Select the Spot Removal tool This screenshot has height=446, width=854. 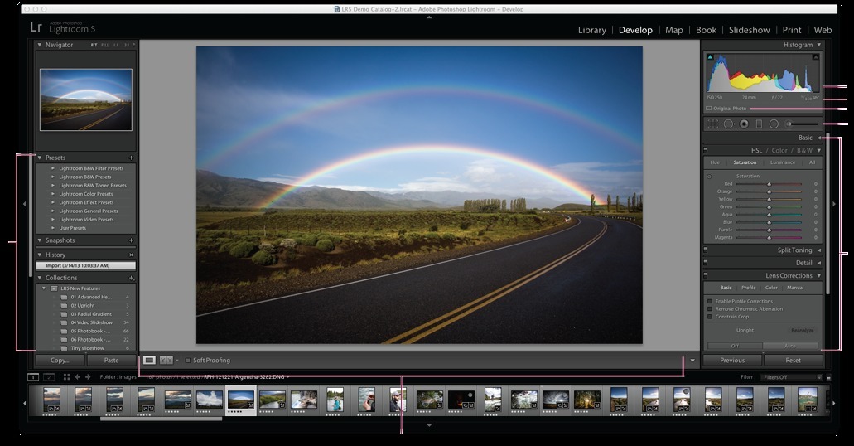[x=729, y=124]
